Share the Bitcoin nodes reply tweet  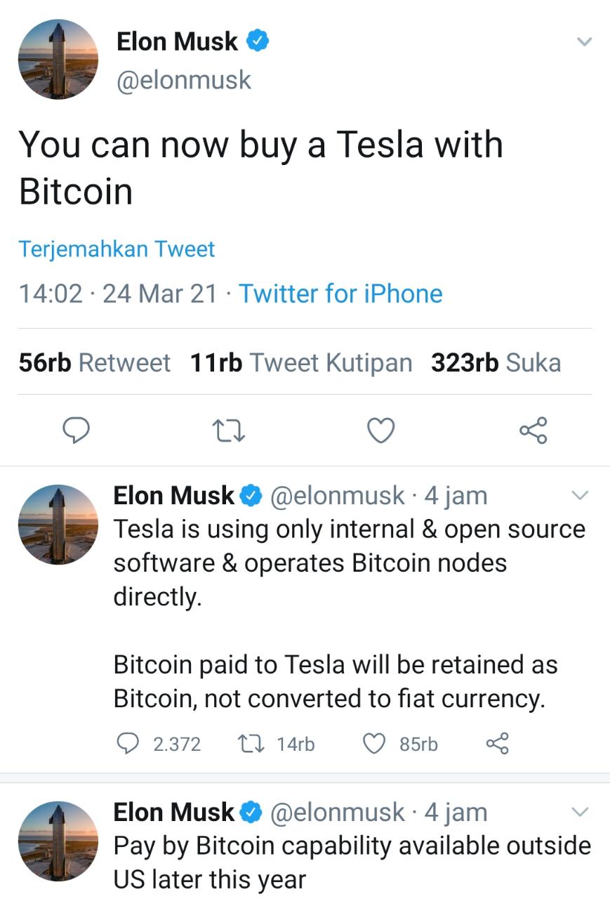(x=497, y=743)
